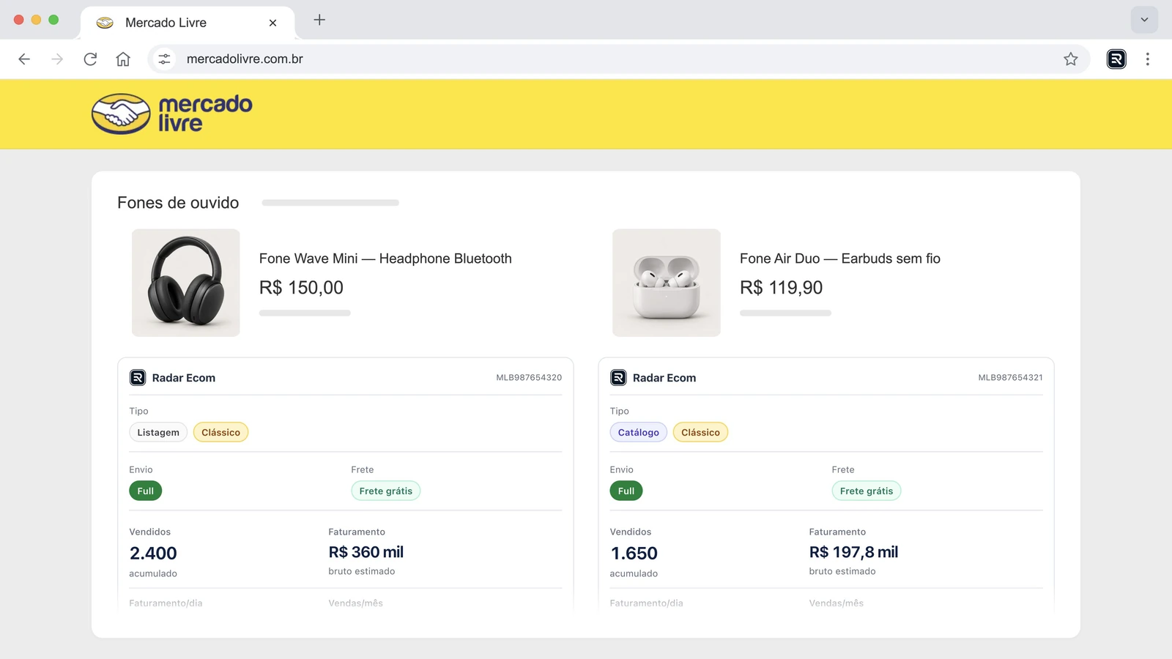1172x659 pixels.
Task: Click the R$ 197,8 mil revenue value
Action: pyautogui.click(x=853, y=552)
